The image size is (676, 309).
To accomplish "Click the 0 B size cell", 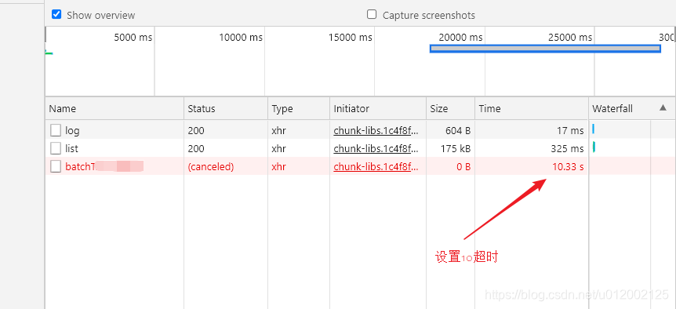I will pos(463,167).
